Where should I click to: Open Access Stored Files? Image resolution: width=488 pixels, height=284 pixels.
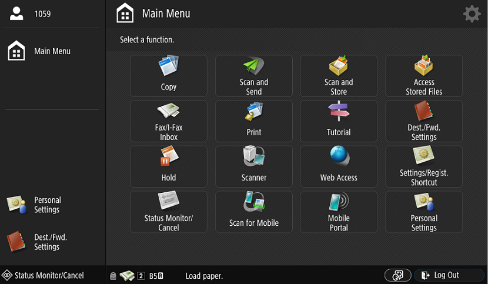point(424,76)
